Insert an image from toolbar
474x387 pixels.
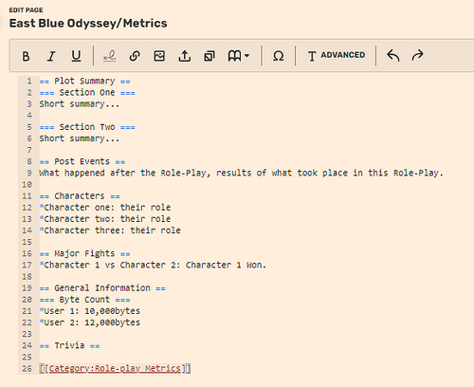(159, 56)
